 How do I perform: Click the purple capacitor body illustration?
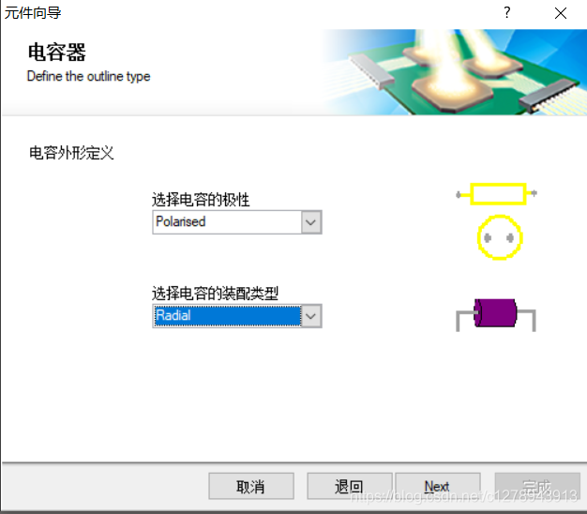[x=495, y=313]
